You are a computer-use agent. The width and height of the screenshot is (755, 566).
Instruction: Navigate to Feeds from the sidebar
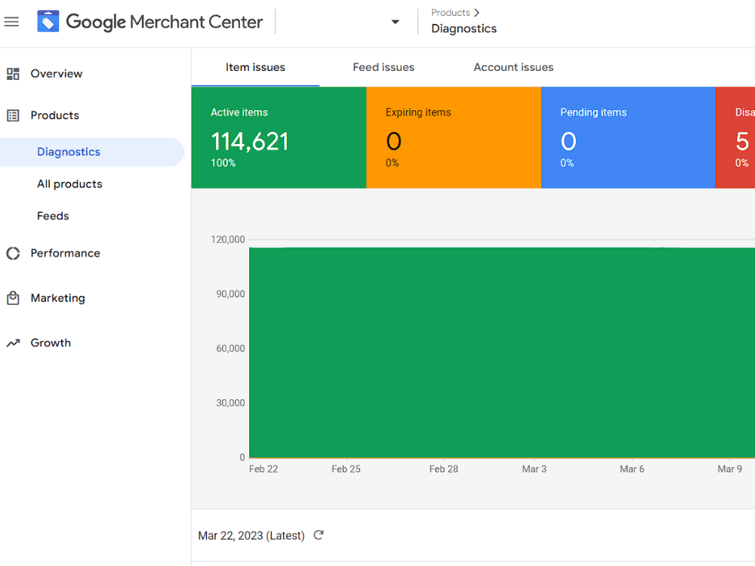(x=53, y=216)
